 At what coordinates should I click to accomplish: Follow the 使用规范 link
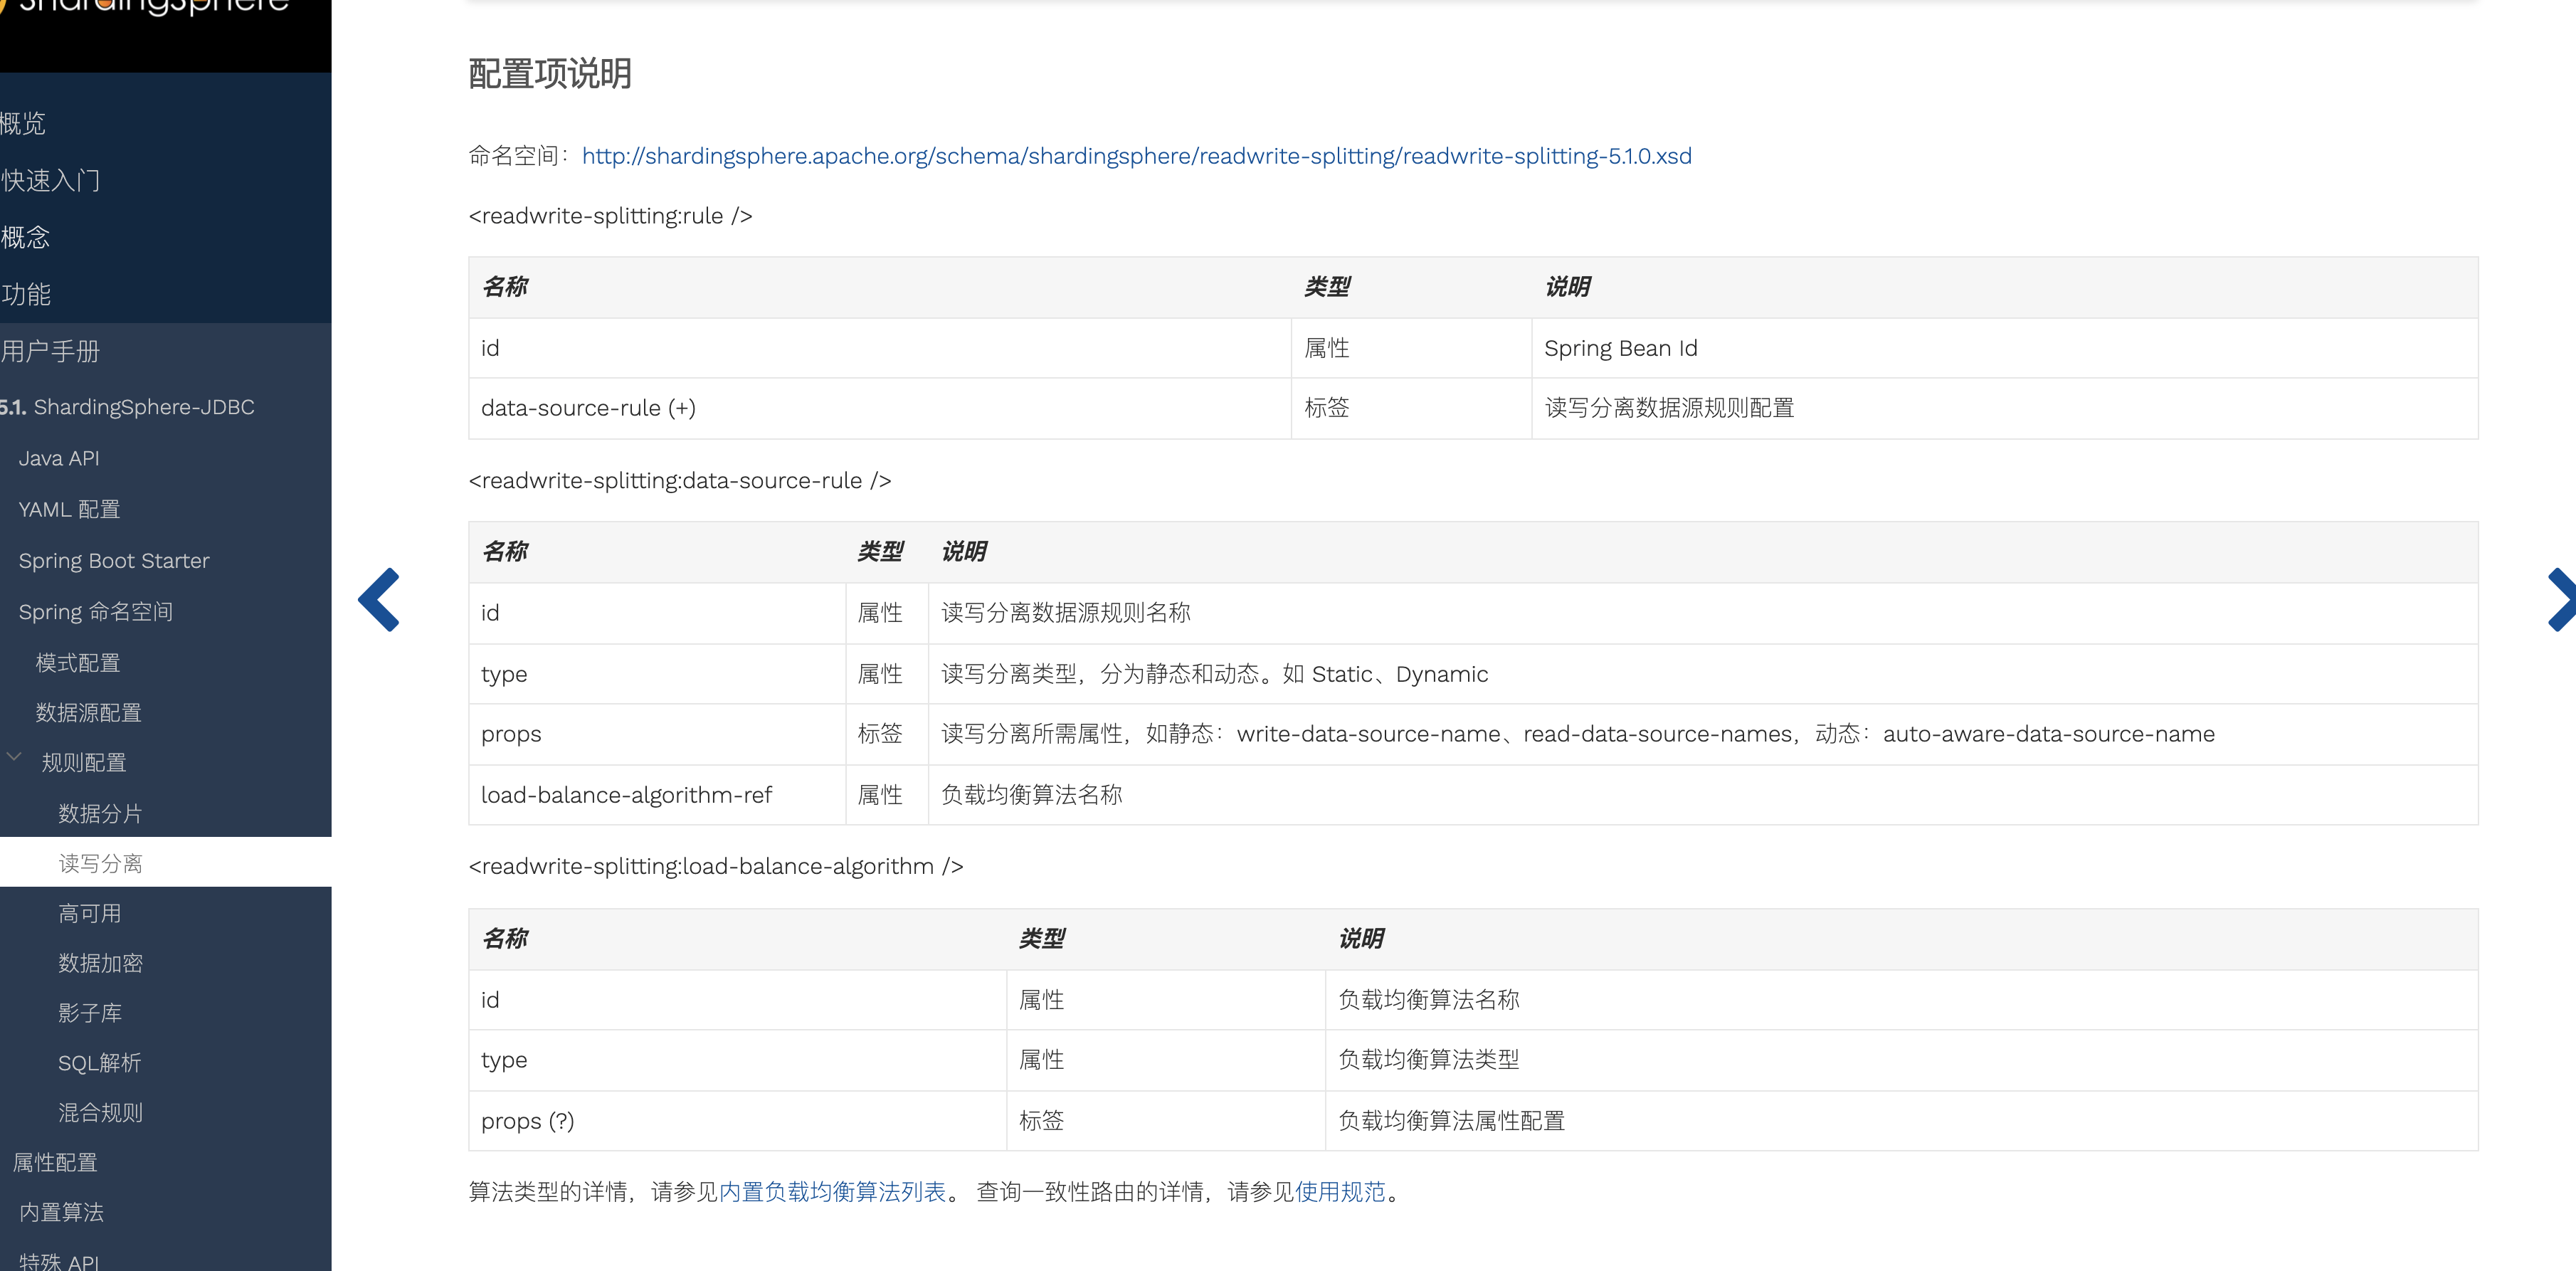(1340, 1192)
